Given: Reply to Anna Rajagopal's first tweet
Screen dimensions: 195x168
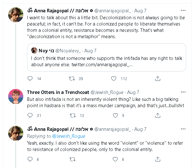Looking at the screenshot, I should pos(30,78).
